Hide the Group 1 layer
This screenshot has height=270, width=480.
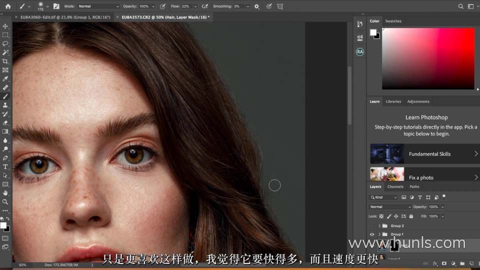point(372,234)
